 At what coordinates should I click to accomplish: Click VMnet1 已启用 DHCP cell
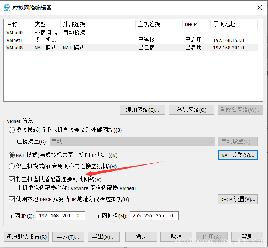(x=194, y=40)
